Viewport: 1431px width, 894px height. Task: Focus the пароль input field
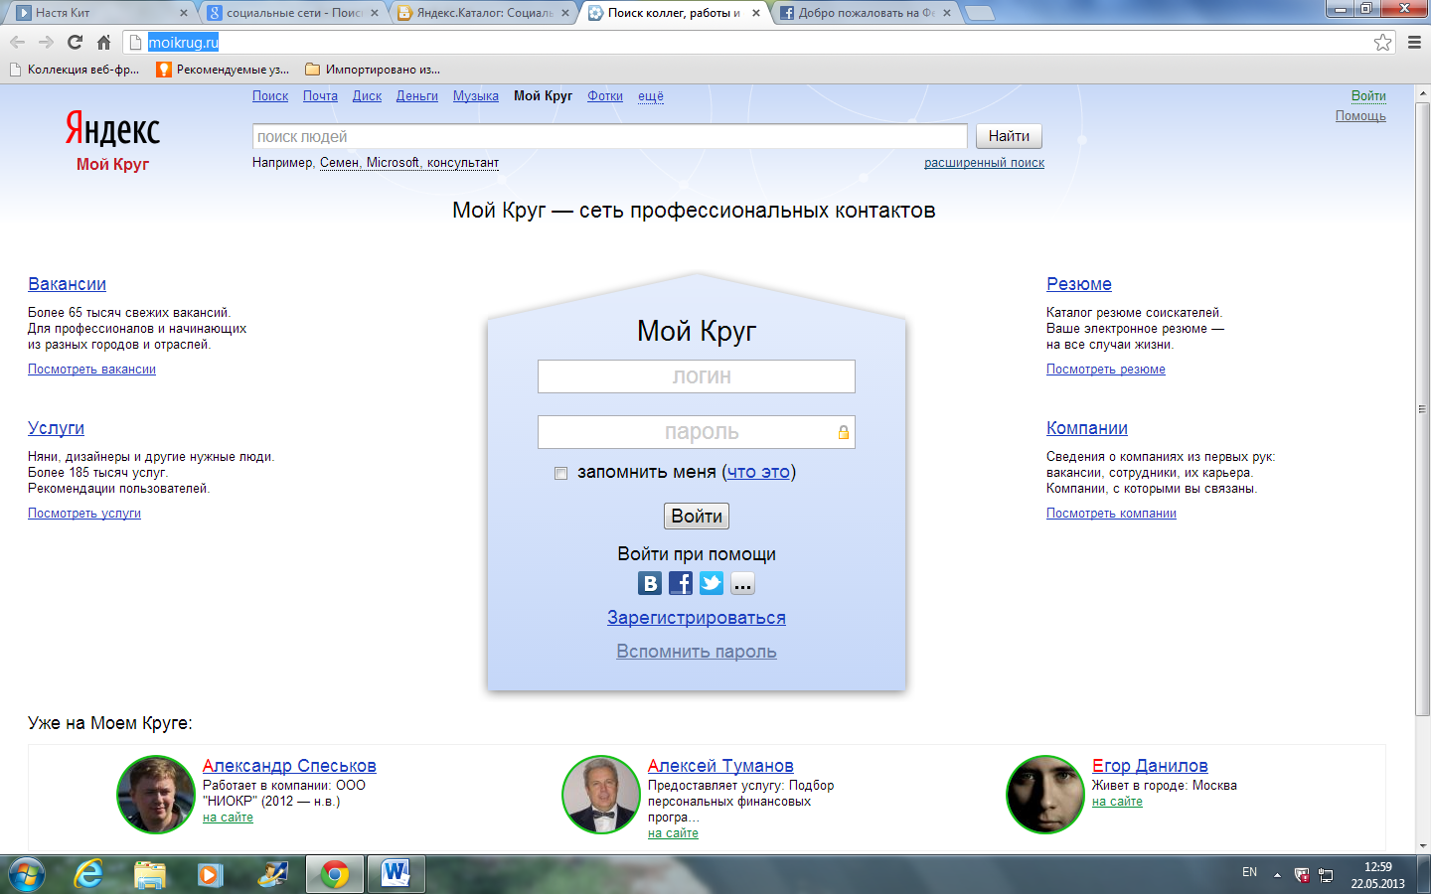(x=697, y=432)
